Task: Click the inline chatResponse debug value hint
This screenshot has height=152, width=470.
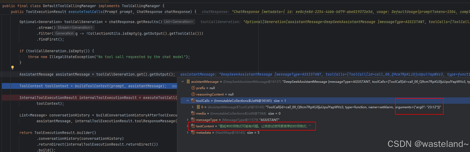Action: [336, 12]
